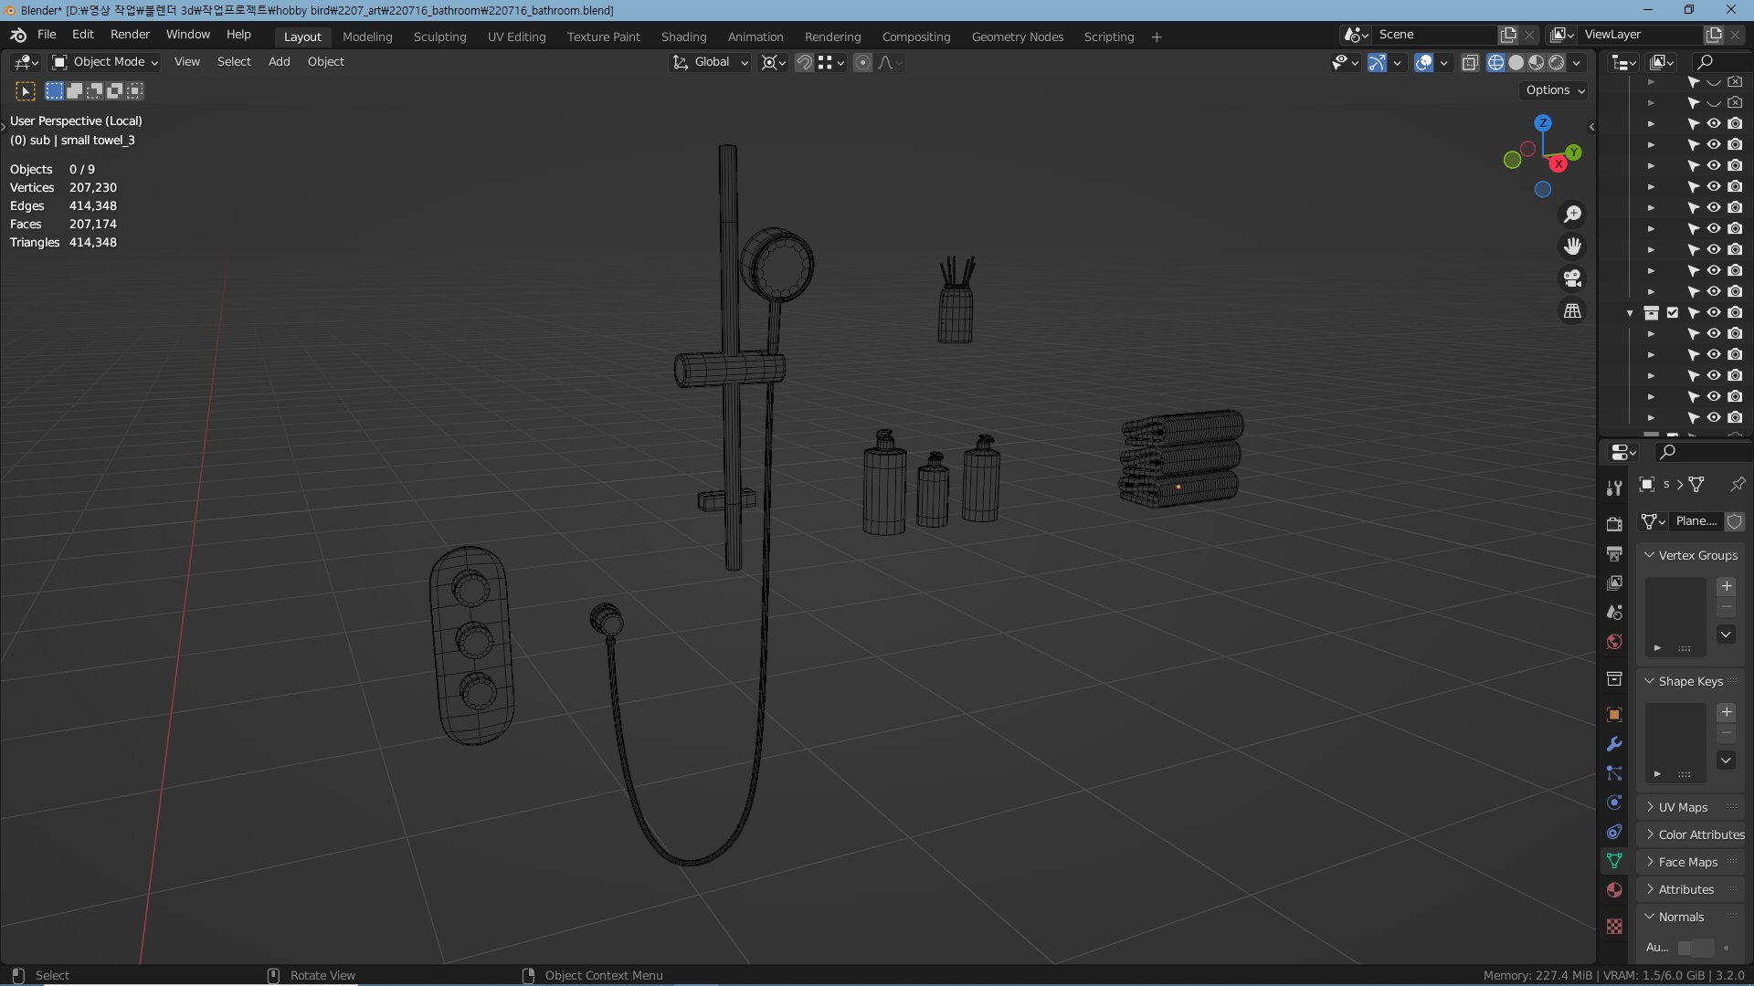Open the Tool properties tab
1754x986 pixels.
[x=1614, y=488]
